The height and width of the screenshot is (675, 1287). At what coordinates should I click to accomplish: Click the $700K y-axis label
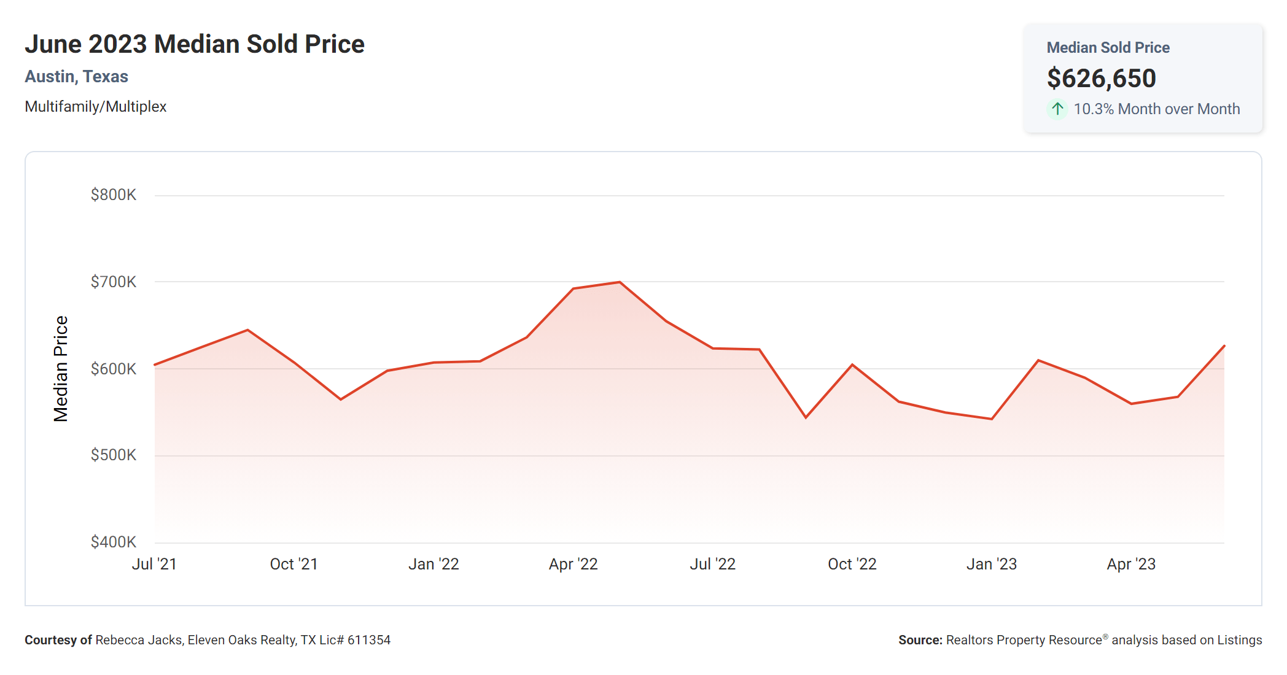point(114,282)
